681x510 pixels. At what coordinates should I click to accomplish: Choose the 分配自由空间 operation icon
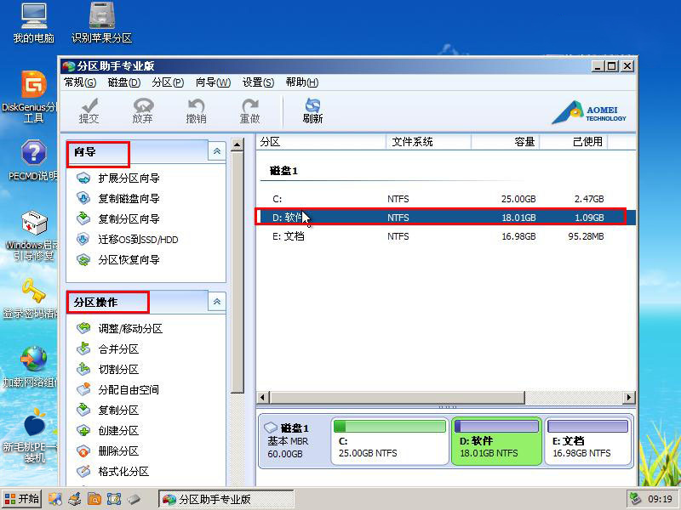(x=83, y=389)
